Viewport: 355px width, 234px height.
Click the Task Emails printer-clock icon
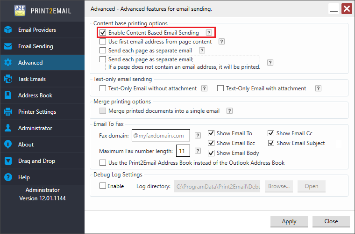8,79
